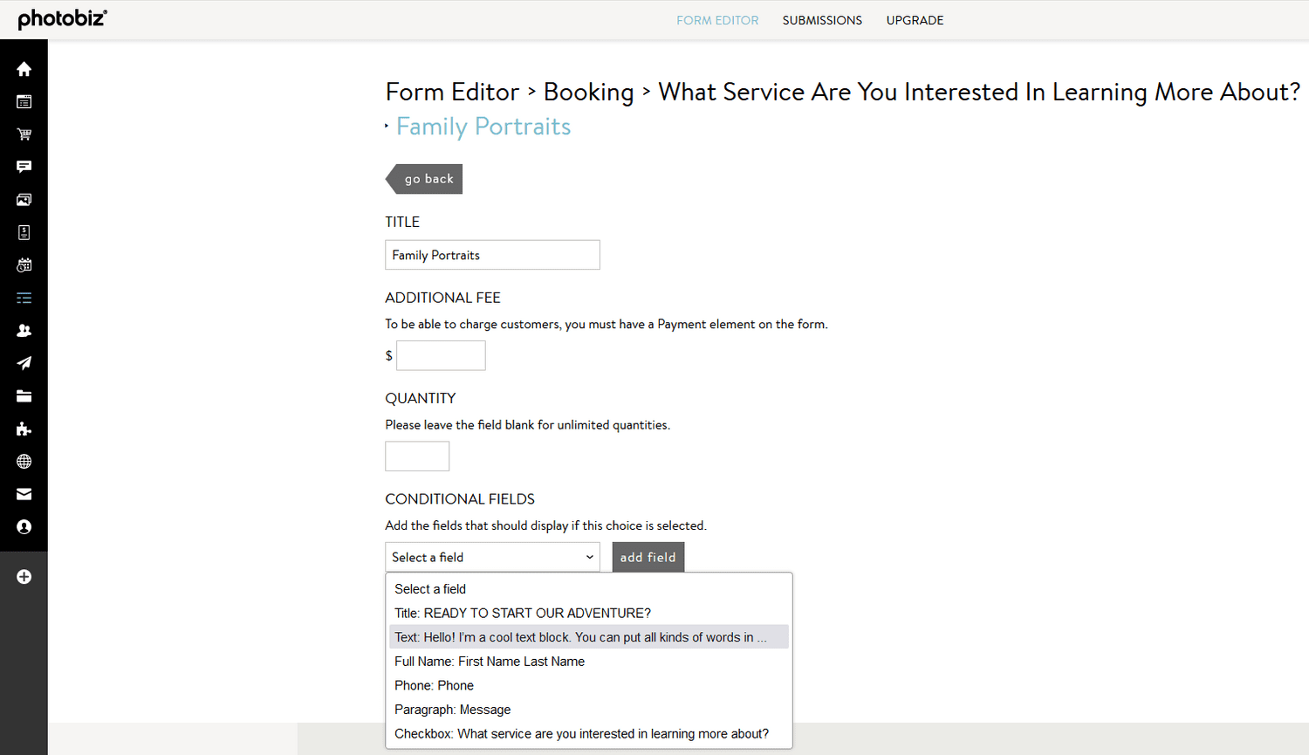Choose Phone: Phone from the field list
This screenshot has width=1309, height=755.
pyautogui.click(x=434, y=685)
